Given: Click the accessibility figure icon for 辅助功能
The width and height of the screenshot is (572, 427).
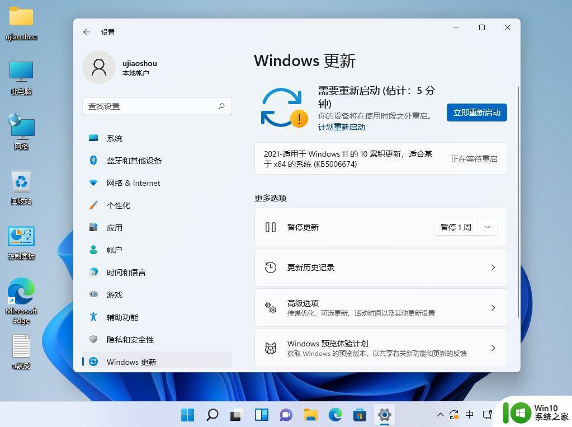Looking at the screenshot, I should tap(93, 317).
